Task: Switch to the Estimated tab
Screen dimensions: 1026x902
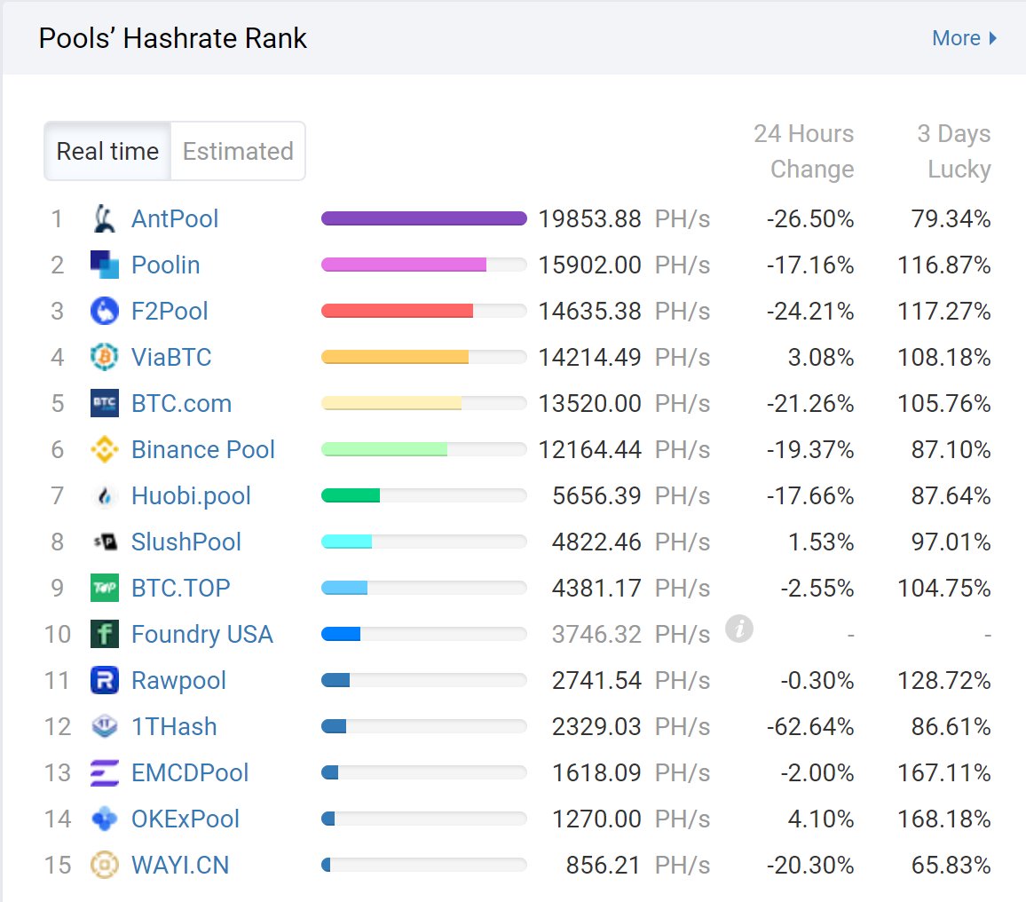Action: [238, 151]
